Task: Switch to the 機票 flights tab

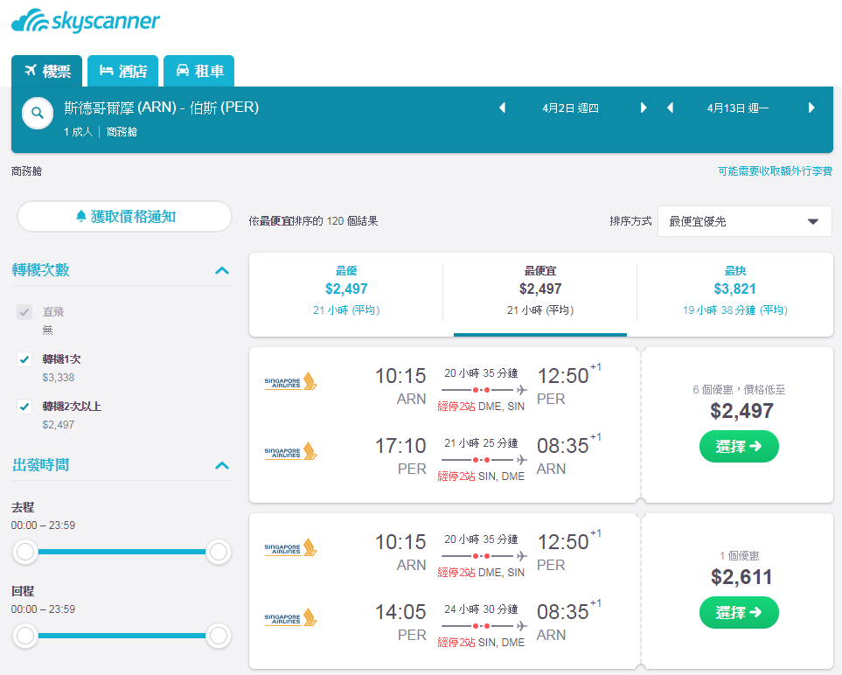Action: 46,71
